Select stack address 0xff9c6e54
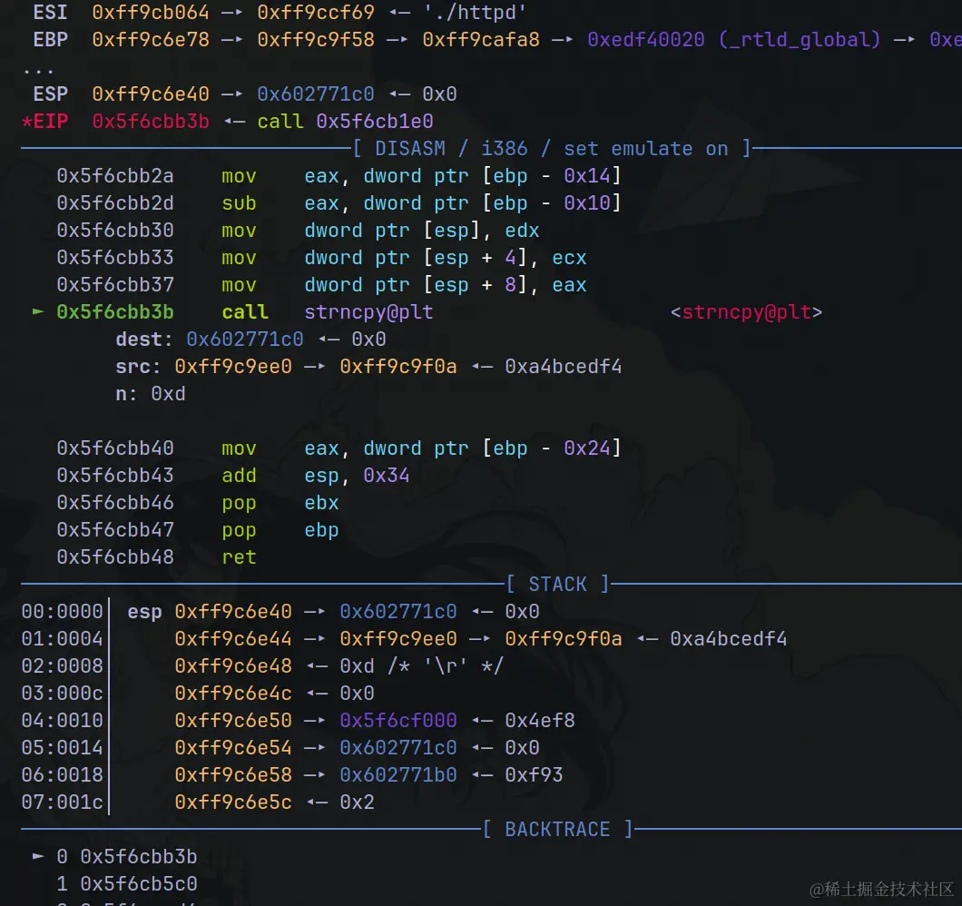The image size is (962, 906). point(233,747)
